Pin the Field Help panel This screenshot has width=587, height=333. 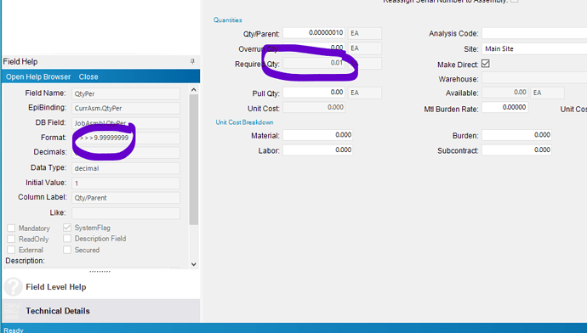(192, 61)
